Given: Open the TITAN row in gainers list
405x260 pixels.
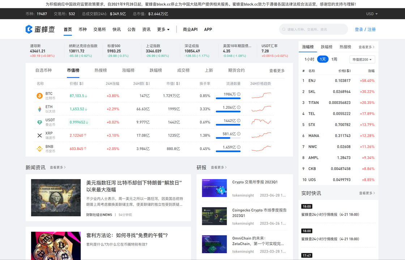Looking at the screenshot, I should [338, 103].
